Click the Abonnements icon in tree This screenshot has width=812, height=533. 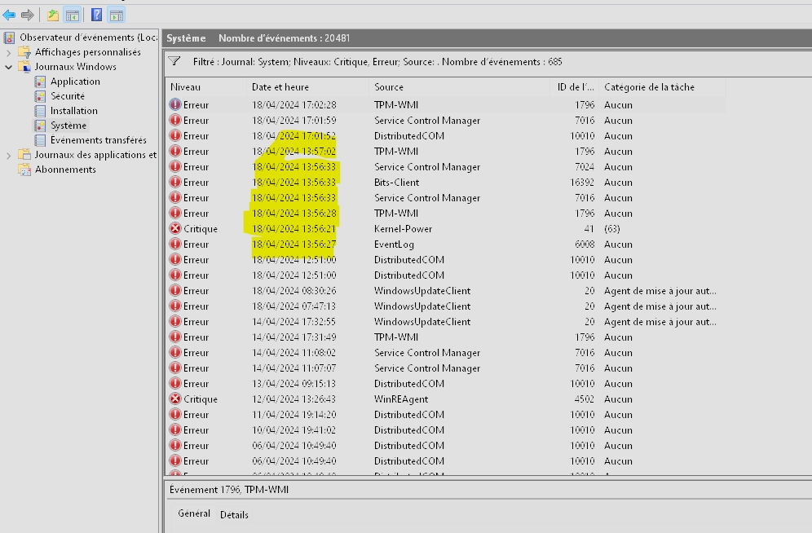pyautogui.click(x=24, y=170)
